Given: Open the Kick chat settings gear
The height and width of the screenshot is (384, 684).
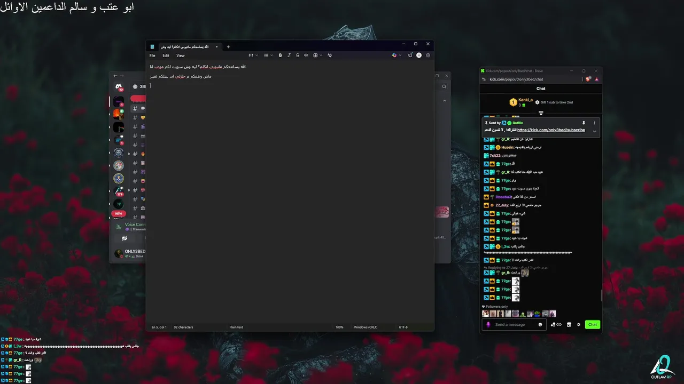Looking at the screenshot, I should pos(578,325).
